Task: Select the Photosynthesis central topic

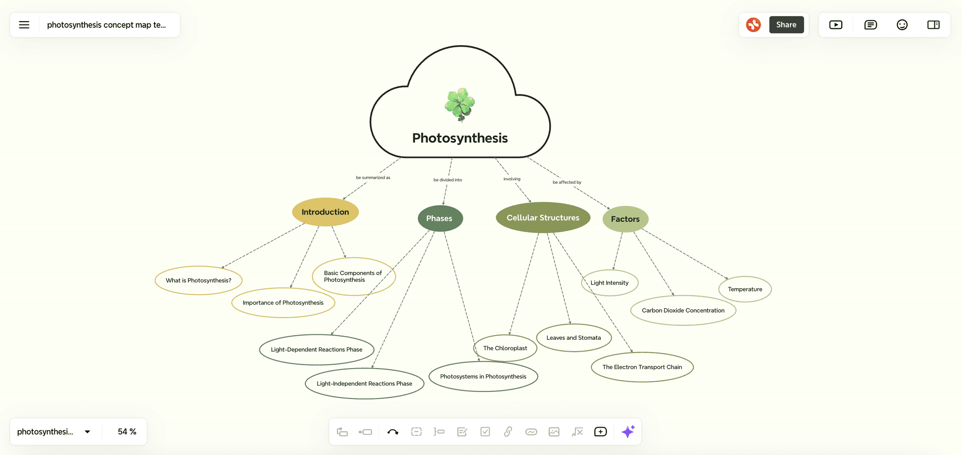Action: pos(460,138)
